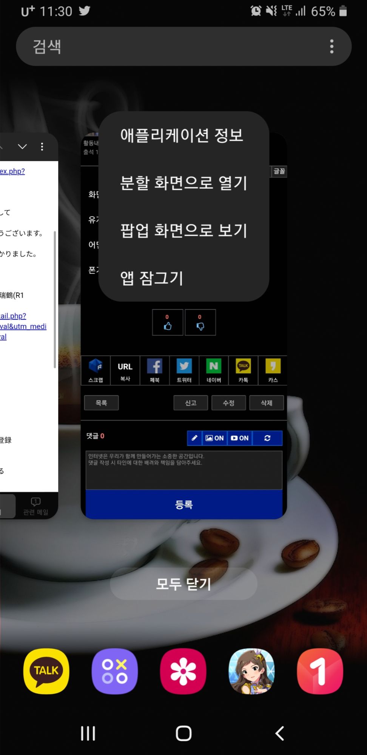Open three-dot options in search bar
The height and width of the screenshot is (755, 367).
332,46
